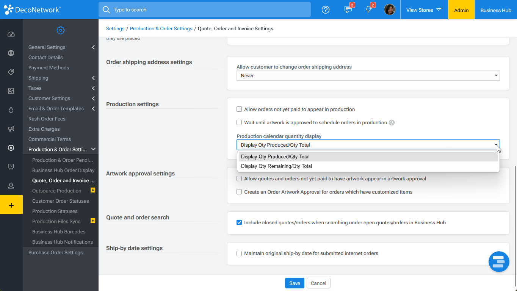Enable Allow orders not yet paid in production
This screenshot has width=517, height=291.
click(239, 109)
